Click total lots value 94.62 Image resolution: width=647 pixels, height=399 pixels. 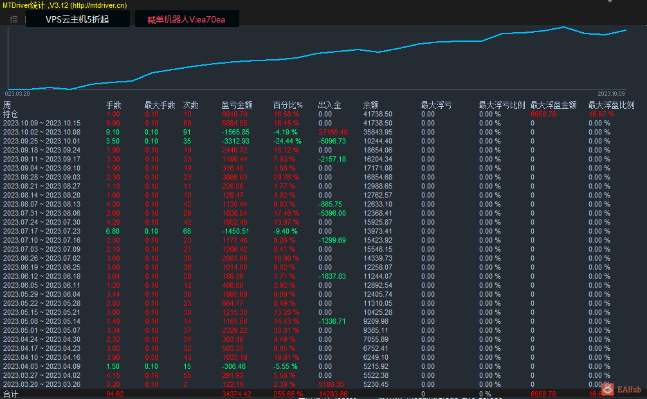tap(114, 394)
